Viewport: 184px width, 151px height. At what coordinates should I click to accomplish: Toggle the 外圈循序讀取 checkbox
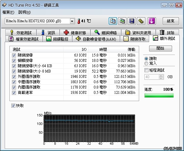coord(14,77)
